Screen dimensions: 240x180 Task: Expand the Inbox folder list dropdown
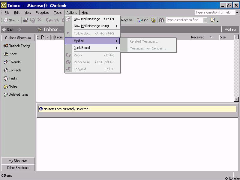60,31
